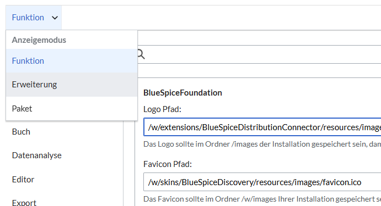Select Funktion in Anzeigemodus menu

[72, 61]
